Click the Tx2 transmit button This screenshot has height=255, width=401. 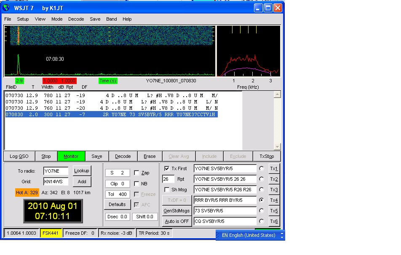(274, 179)
